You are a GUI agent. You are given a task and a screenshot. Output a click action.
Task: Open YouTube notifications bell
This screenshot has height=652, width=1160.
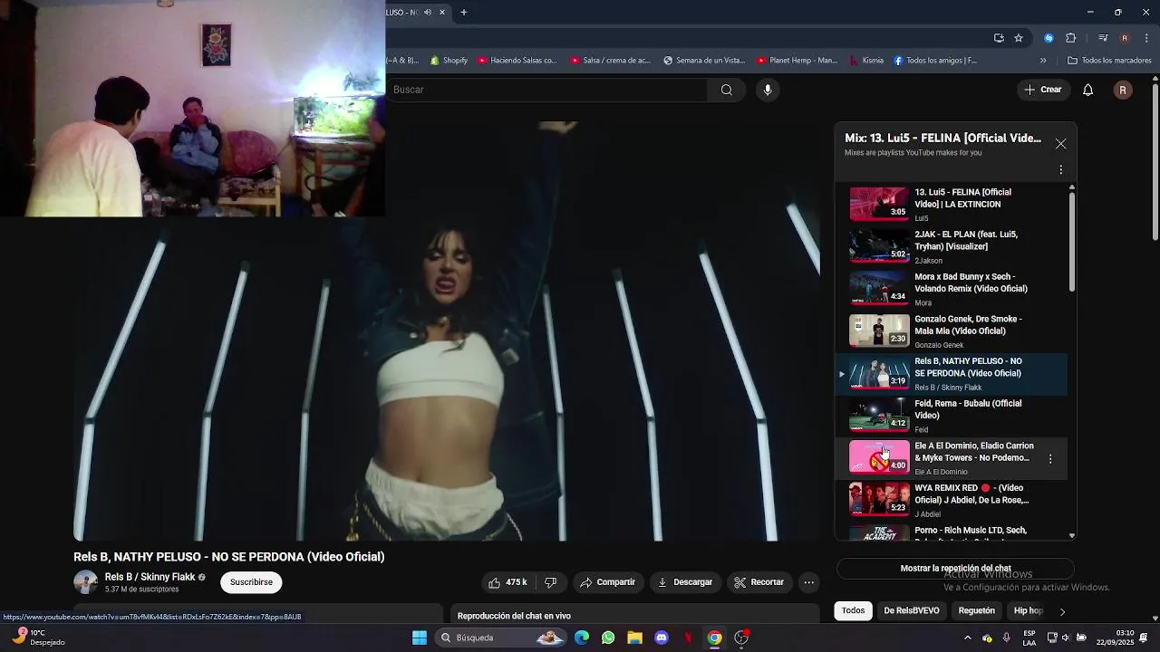(x=1088, y=90)
